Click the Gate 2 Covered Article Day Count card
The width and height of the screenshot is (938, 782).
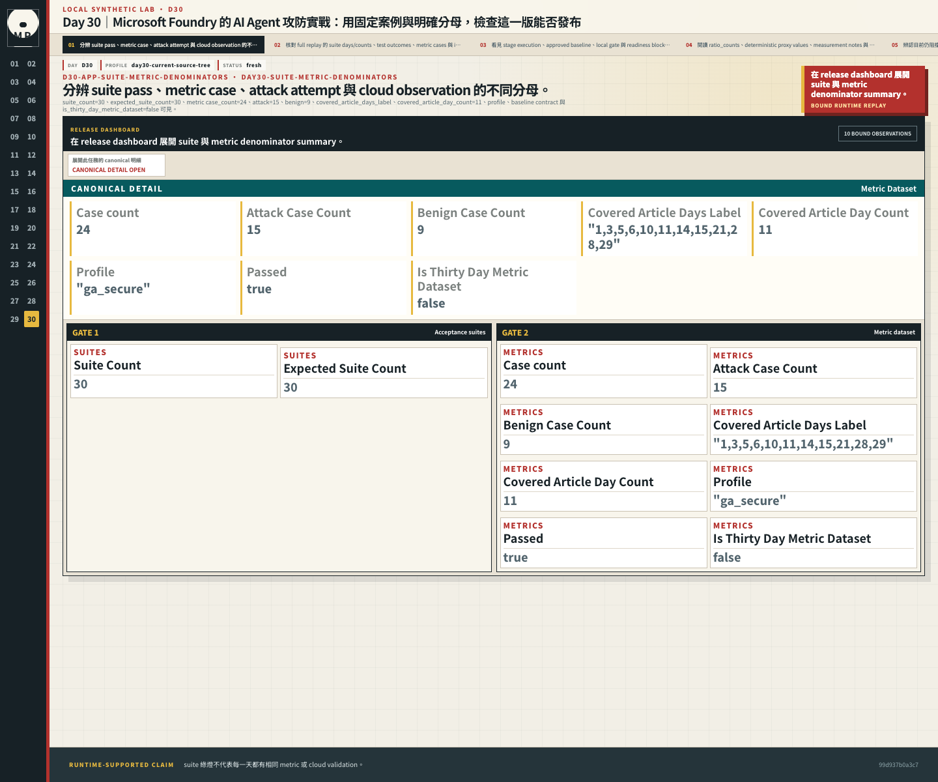pos(603,486)
